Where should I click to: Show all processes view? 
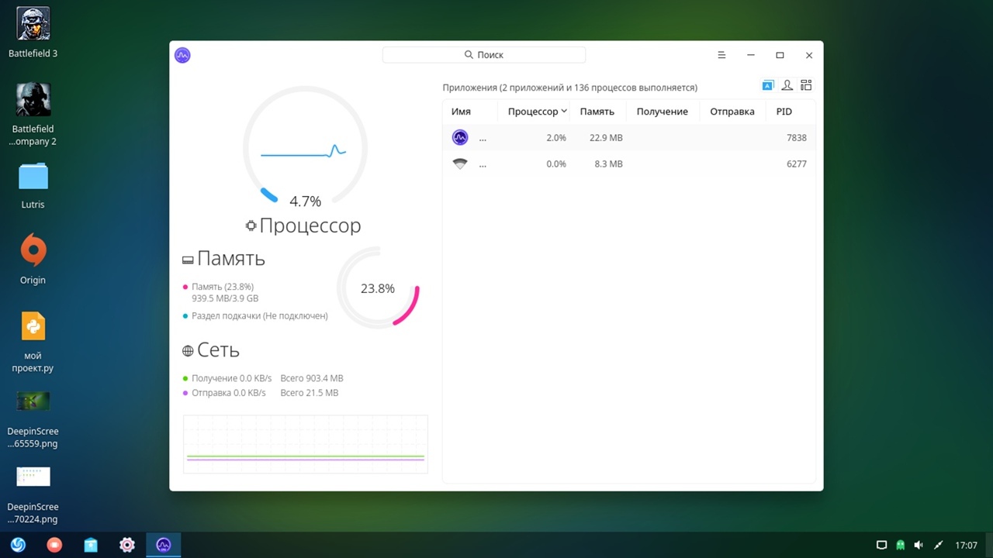tap(806, 85)
